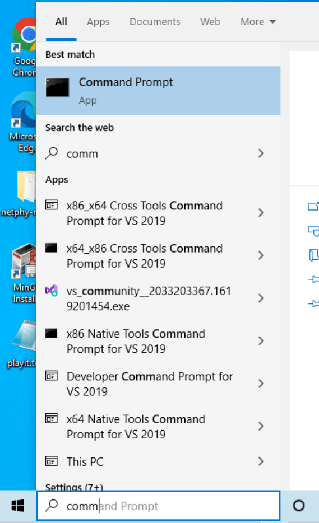
Task: Expand arrow for Developer Command Prompt result
Action: pos(261,384)
